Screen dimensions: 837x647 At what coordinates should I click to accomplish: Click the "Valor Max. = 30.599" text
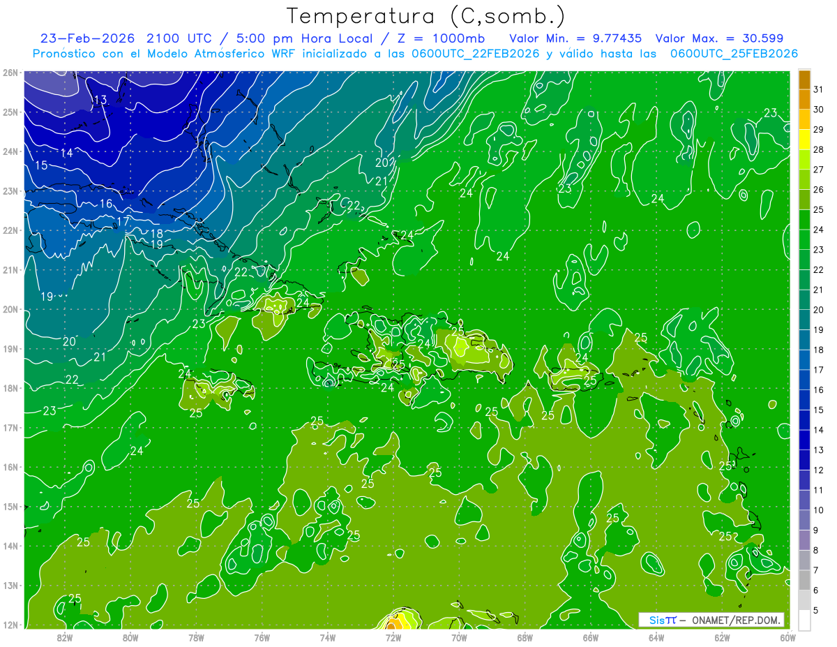click(720, 38)
